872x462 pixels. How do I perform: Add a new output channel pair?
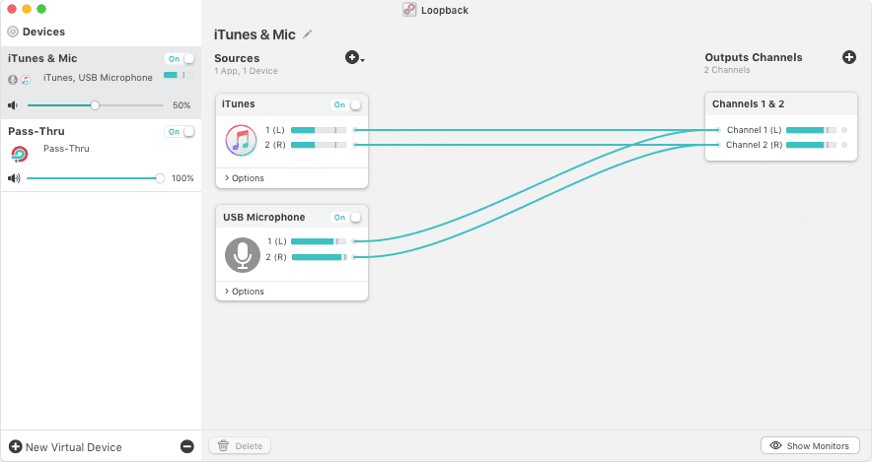click(x=849, y=58)
